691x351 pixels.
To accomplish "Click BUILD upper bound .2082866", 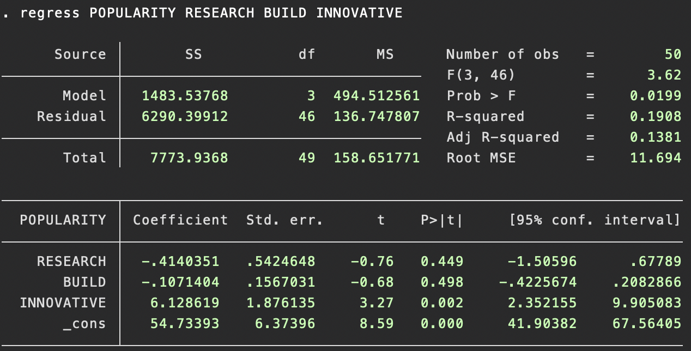I will pos(647,282).
